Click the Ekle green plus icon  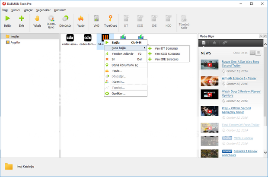21,18
